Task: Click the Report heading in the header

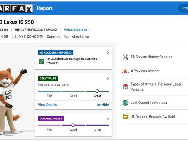Action: [45, 8]
